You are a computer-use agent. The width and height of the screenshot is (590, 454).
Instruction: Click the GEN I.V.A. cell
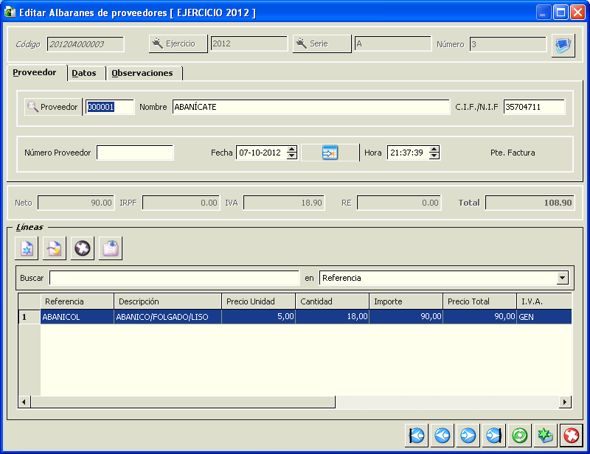point(544,317)
